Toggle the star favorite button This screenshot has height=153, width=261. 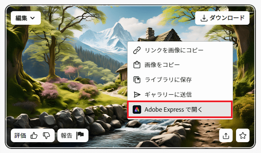(243, 135)
